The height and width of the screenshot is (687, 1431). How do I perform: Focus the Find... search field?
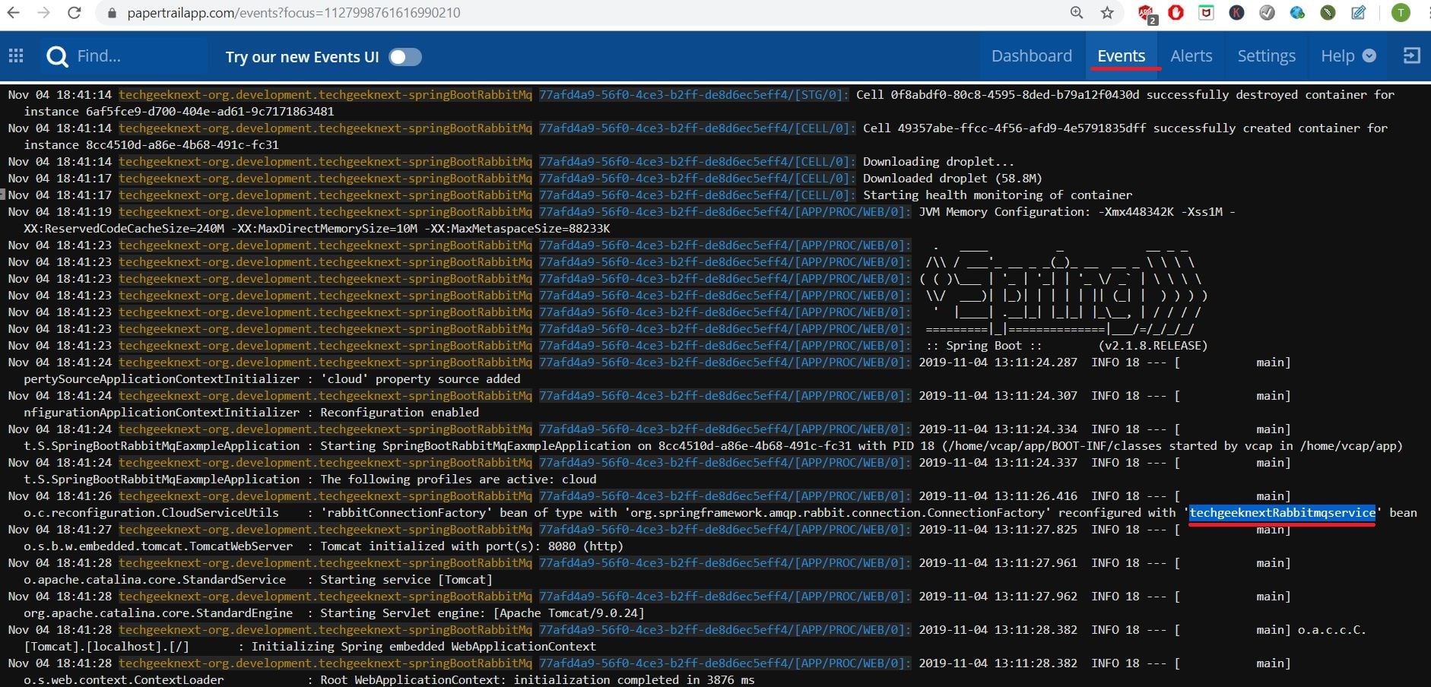point(137,56)
